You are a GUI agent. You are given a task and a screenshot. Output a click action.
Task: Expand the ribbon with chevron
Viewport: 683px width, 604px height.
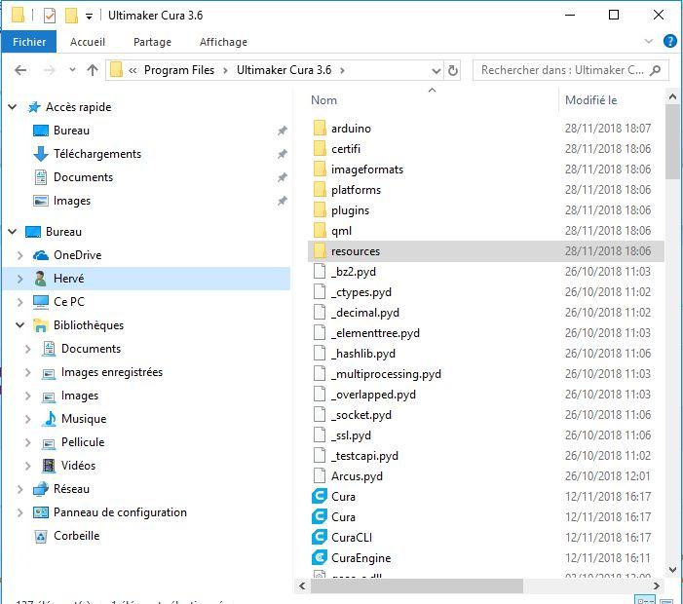[649, 41]
